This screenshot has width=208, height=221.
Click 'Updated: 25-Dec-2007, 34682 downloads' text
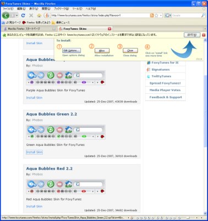click(x=111, y=211)
